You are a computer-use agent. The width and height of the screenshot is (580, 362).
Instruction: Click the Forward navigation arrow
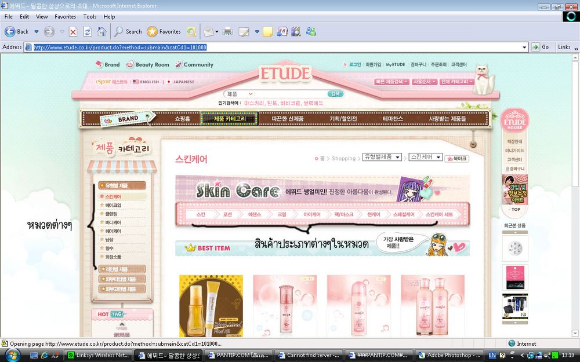pos(49,32)
